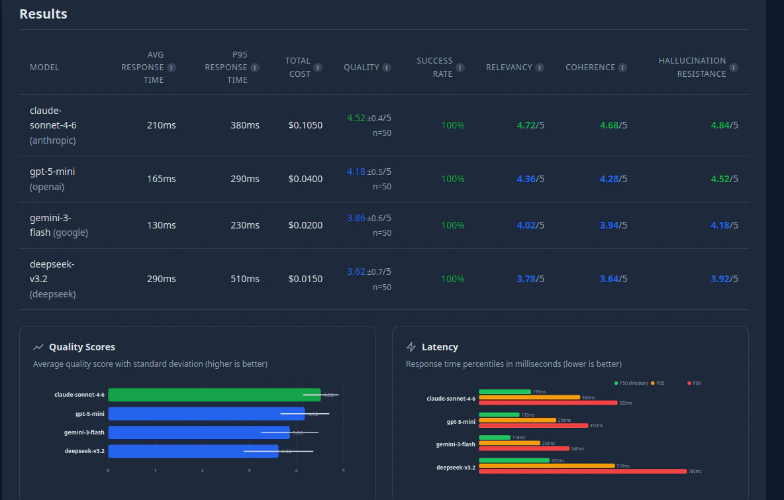Screen dimensions: 784x500
Task: Click the 4.84/5 hallucination resistance score
Action: pos(724,125)
